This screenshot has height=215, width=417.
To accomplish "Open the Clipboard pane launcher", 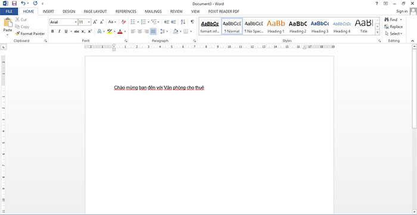I will click(x=45, y=41).
